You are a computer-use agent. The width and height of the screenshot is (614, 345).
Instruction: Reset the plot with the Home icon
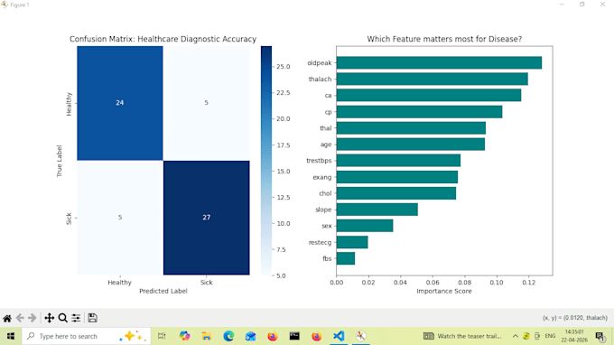click(7, 318)
